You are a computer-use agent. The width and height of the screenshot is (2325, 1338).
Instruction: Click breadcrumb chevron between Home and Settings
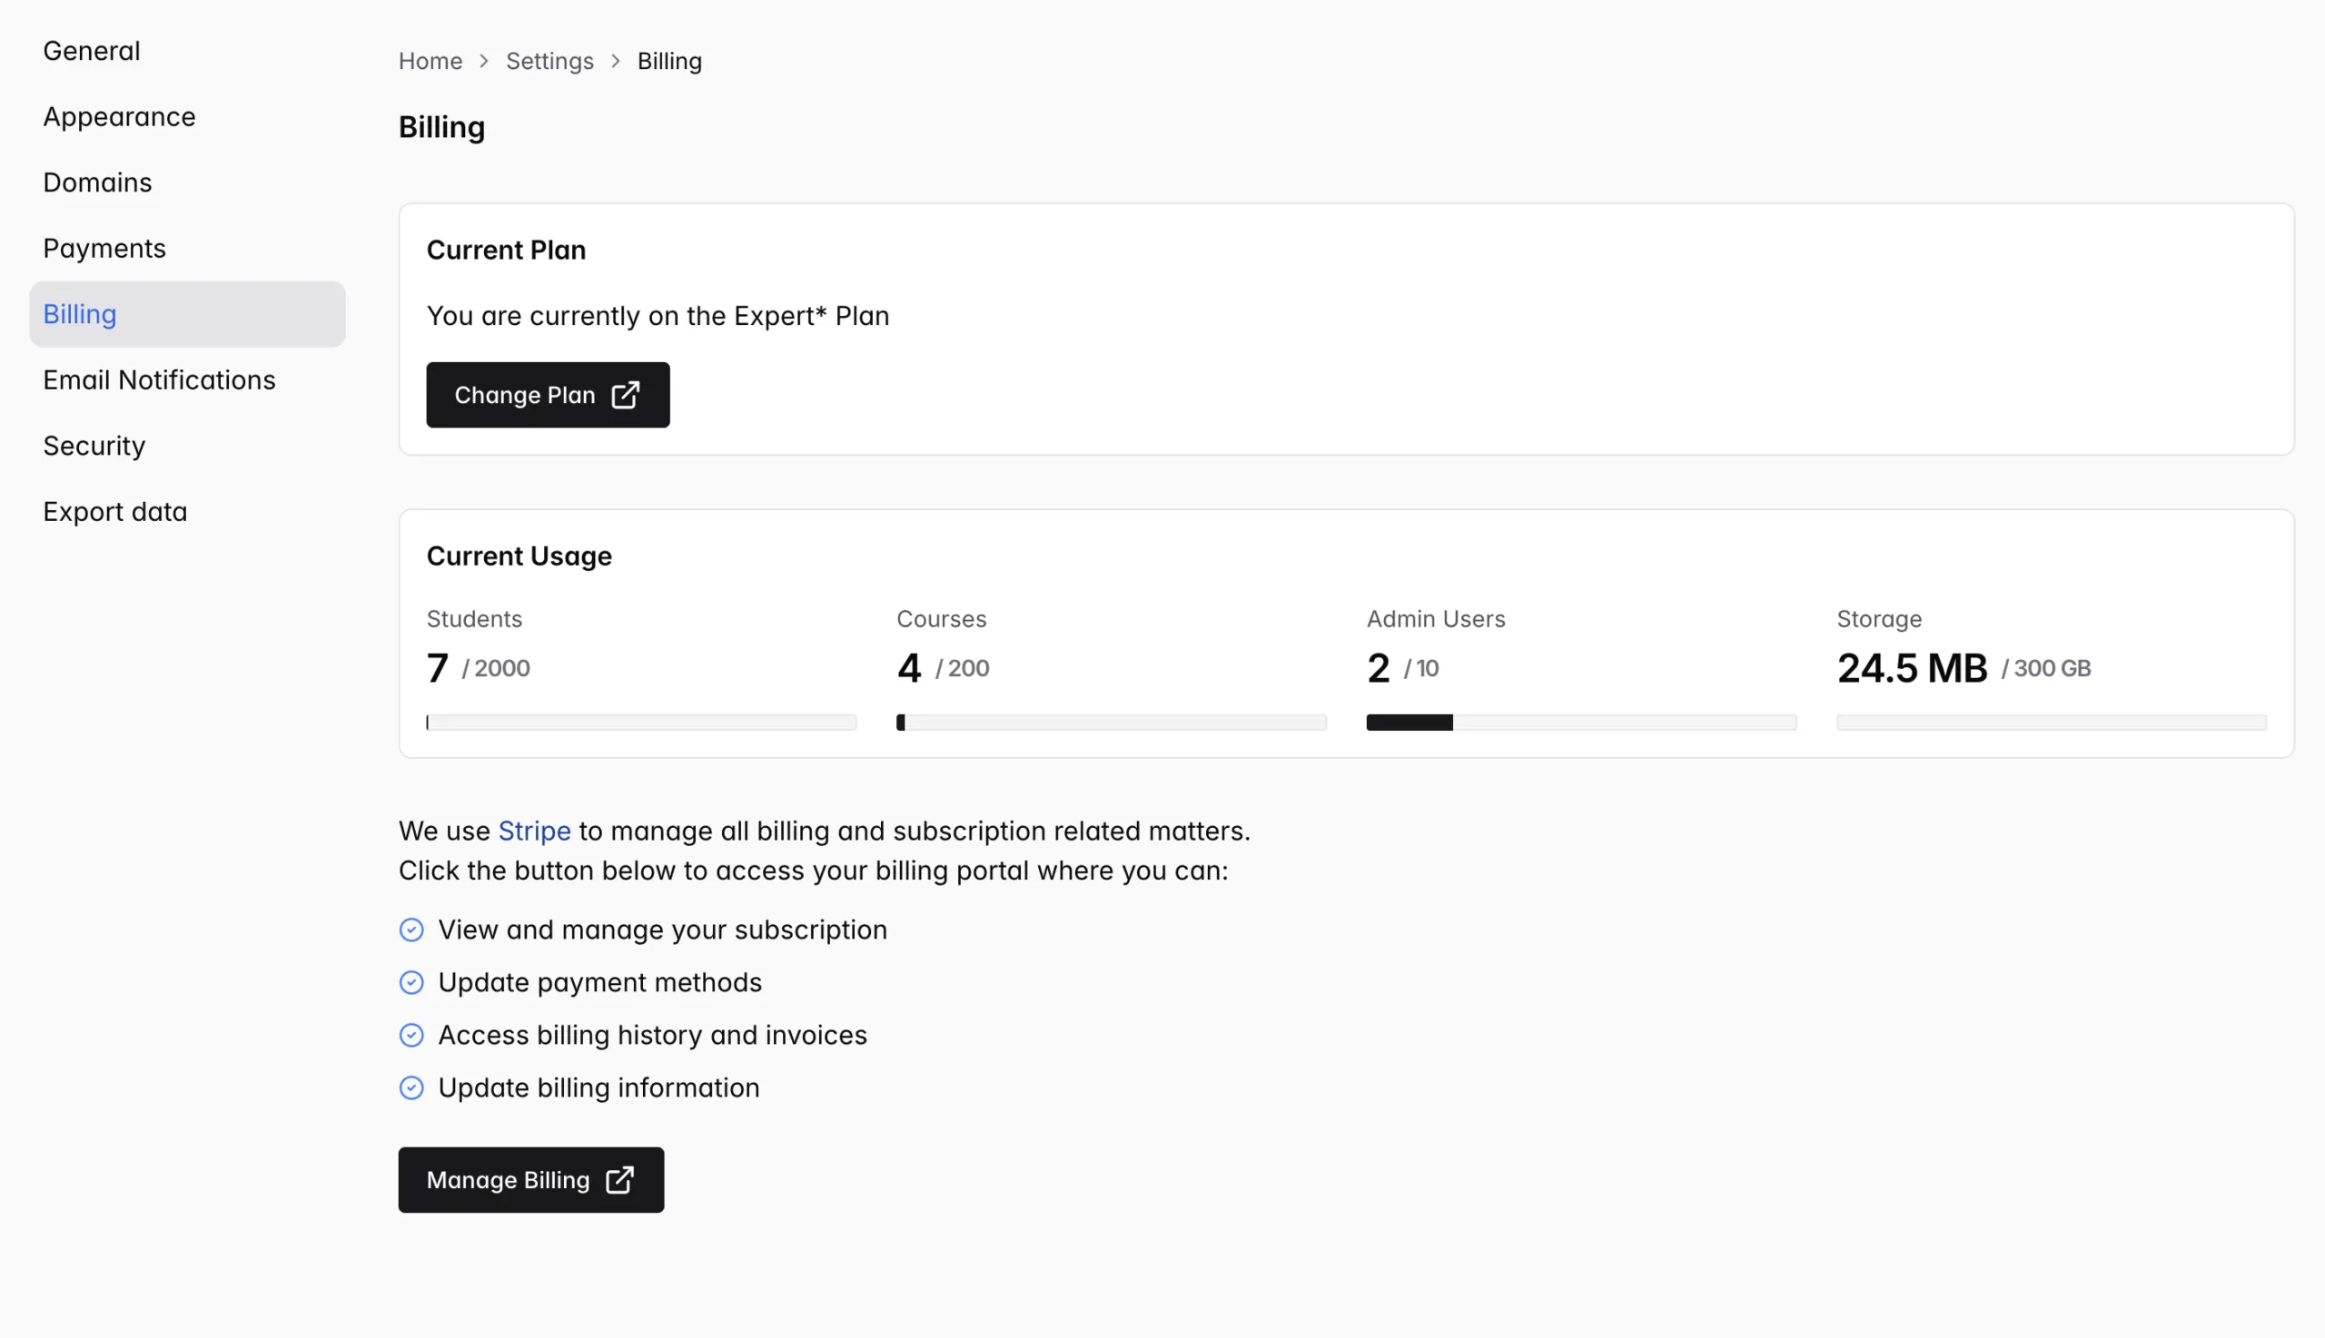tap(484, 61)
